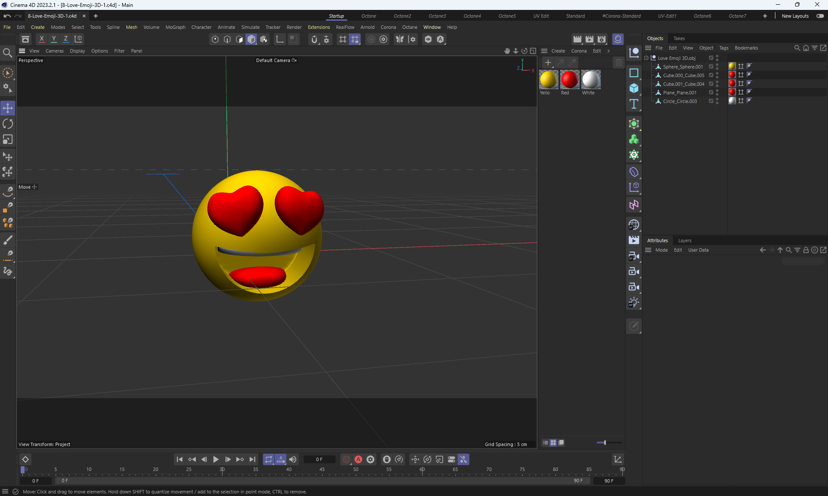
Task: Adjust material thumbnail size slider
Action: 605,443
